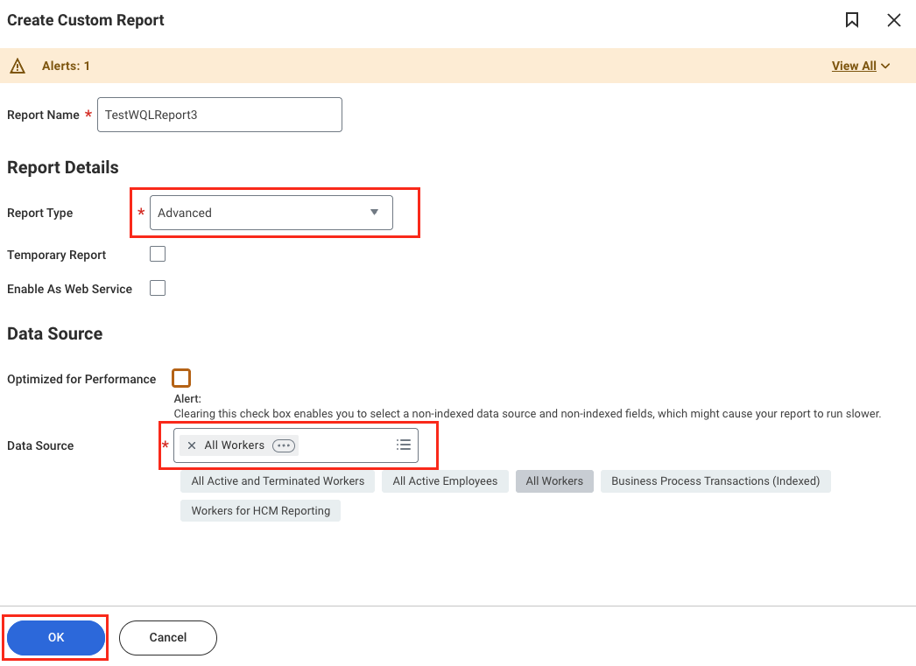Click the alert warning triangle icon
This screenshot has width=916, height=666.
tap(18, 65)
